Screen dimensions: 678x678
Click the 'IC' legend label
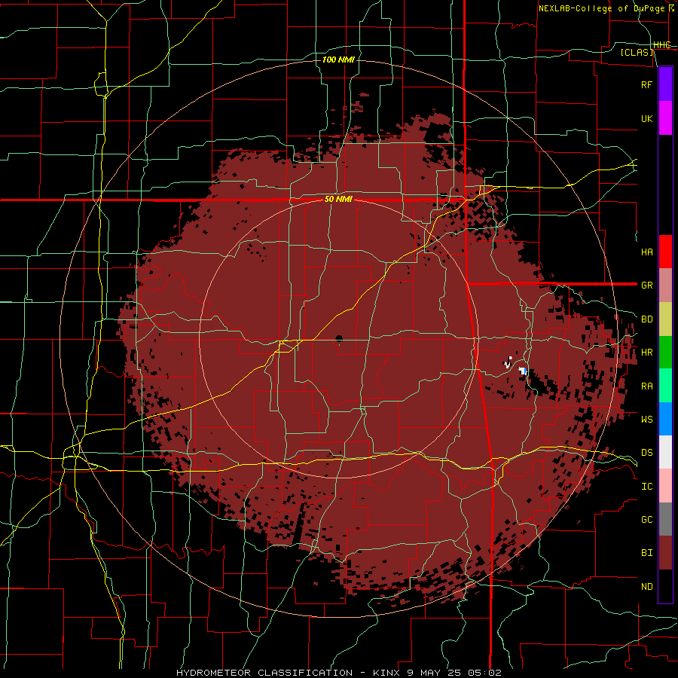pos(646,487)
